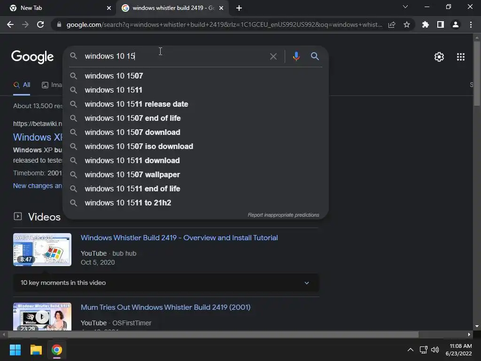This screenshot has height=361, width=481.
Task: Pick windows 10 1507 wallpaper suggestion
Action: point(195,175)
